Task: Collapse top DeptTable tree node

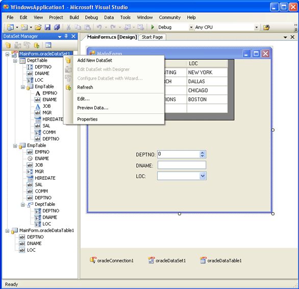Action: tap(15, 61)
